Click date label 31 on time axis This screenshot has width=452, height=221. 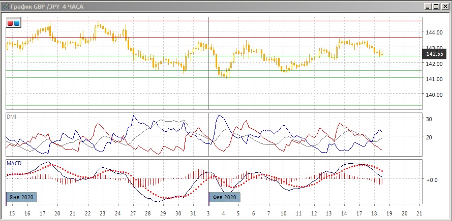[193, 214]
